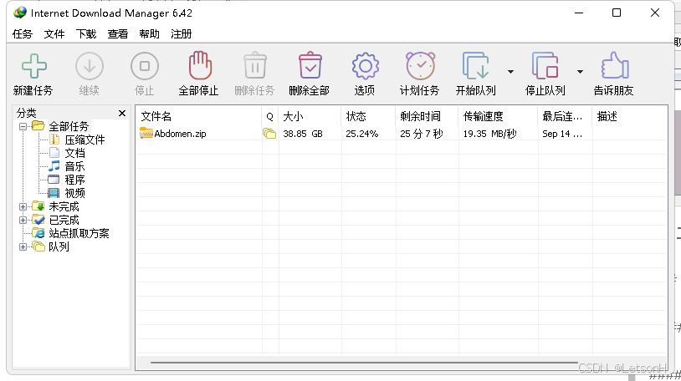The width and height of the screenshot is (681, 381).
Task: Select 站点抓取方案 item
Action: (x=79, y=233)
